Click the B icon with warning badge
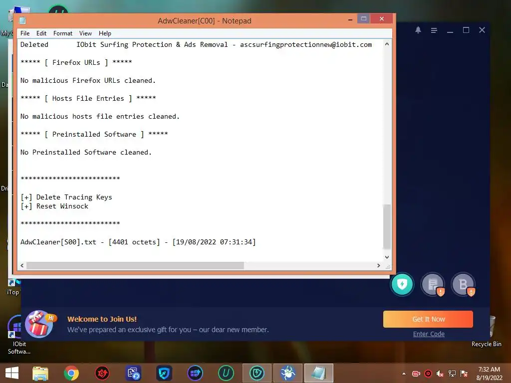Screen dimensions: 511x383 (463, 284)
